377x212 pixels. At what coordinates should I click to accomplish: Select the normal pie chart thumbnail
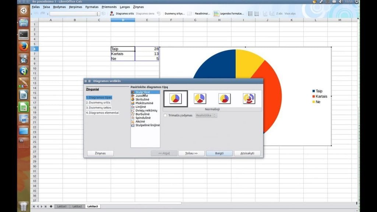176,99
